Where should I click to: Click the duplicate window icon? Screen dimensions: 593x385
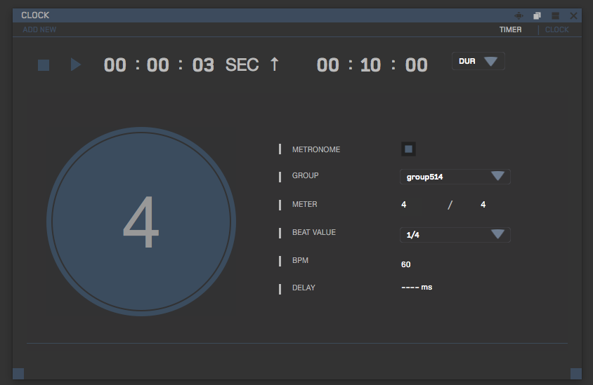[537, 15]
